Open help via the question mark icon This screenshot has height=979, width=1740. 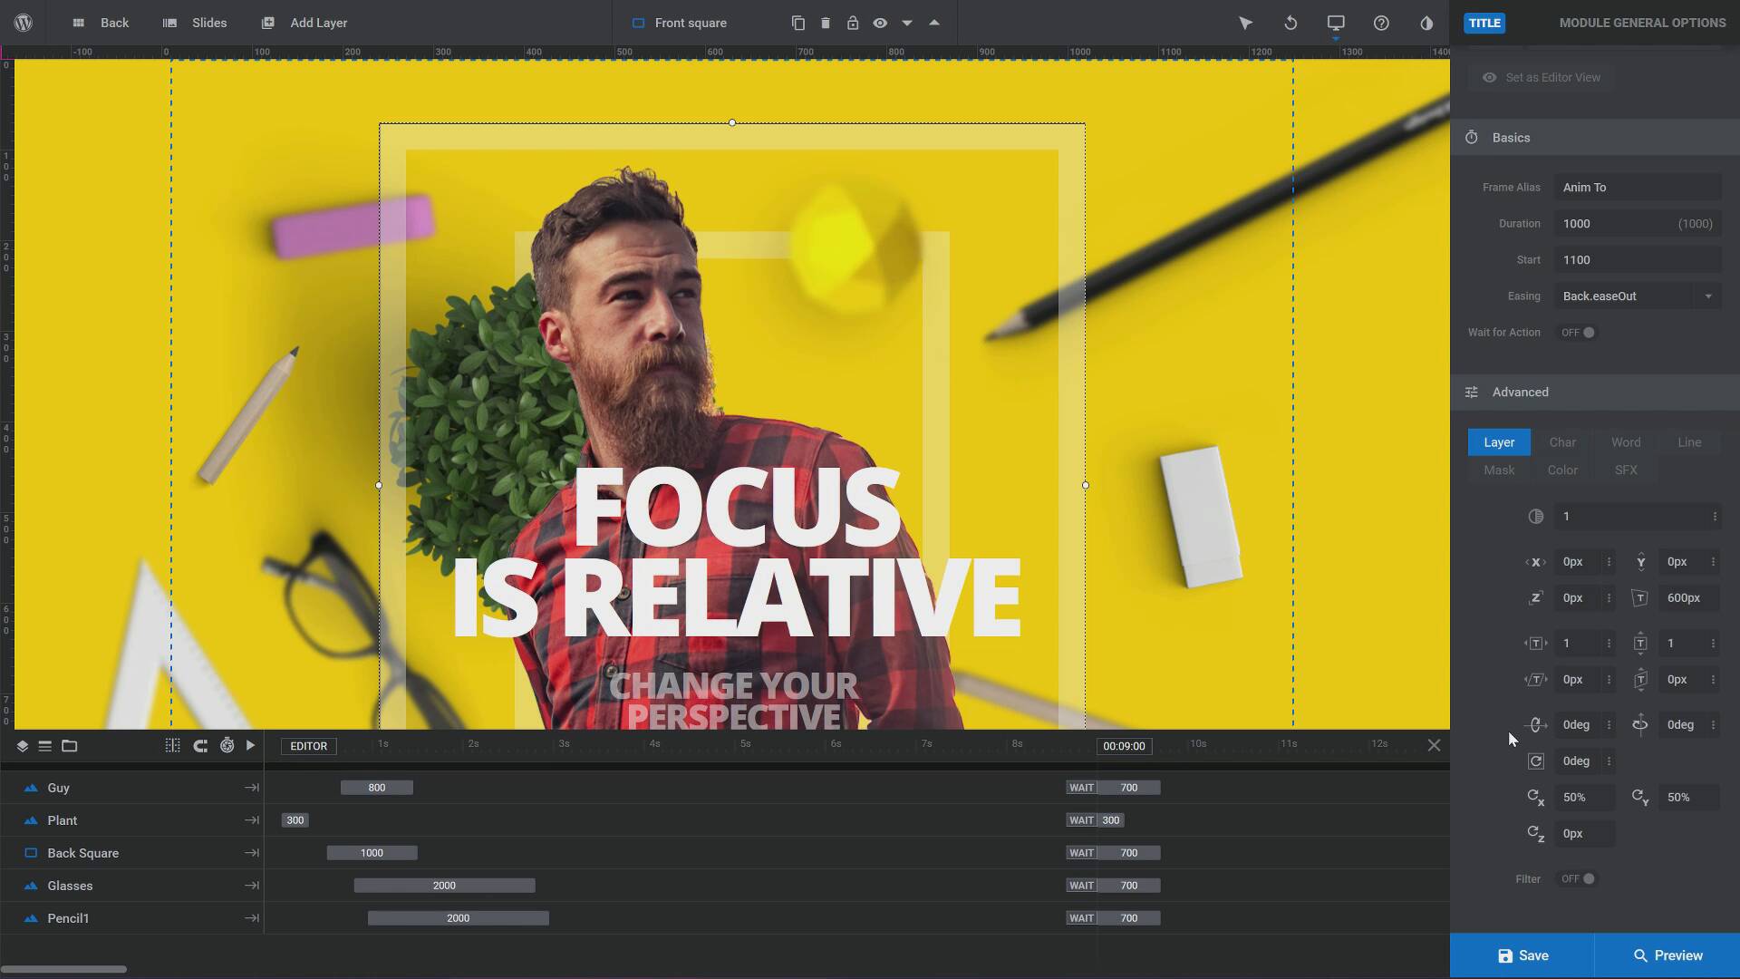tap(1380, 23)
